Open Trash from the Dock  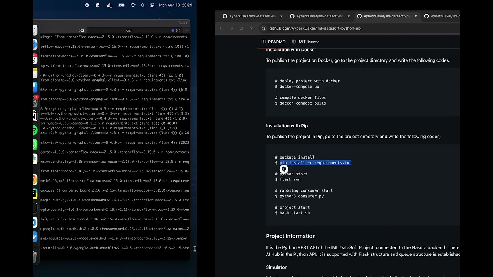(x=35, y=257)
